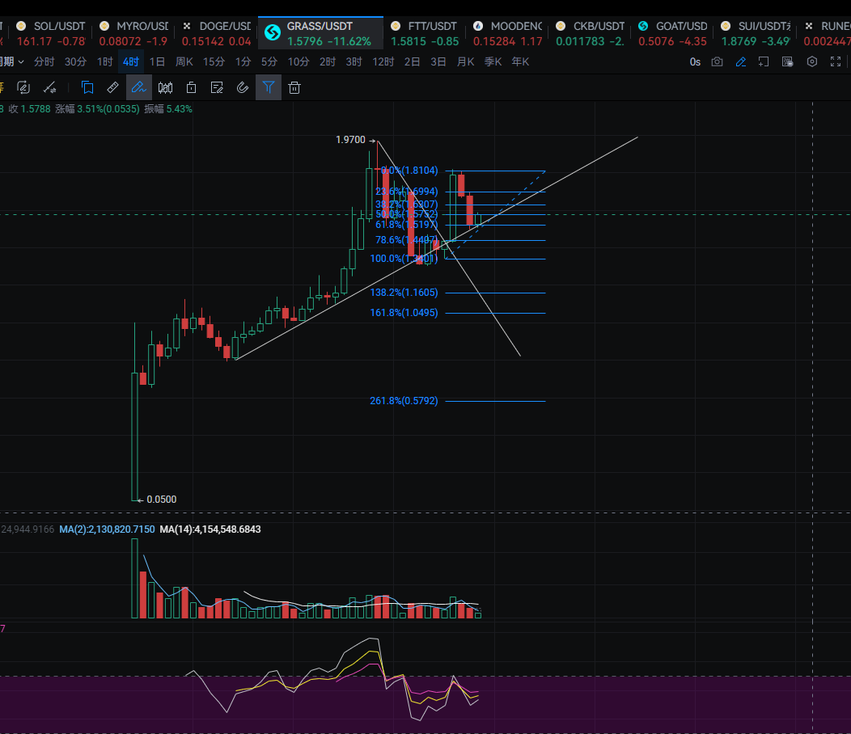Take a chart screenshot with camera icon

point(717,62)
